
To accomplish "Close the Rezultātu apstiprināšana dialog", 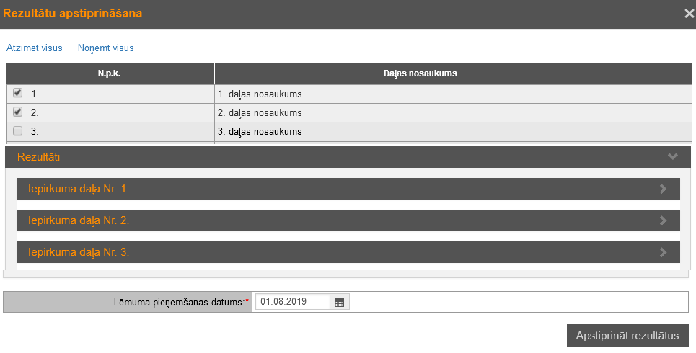I will pos(689,13).
